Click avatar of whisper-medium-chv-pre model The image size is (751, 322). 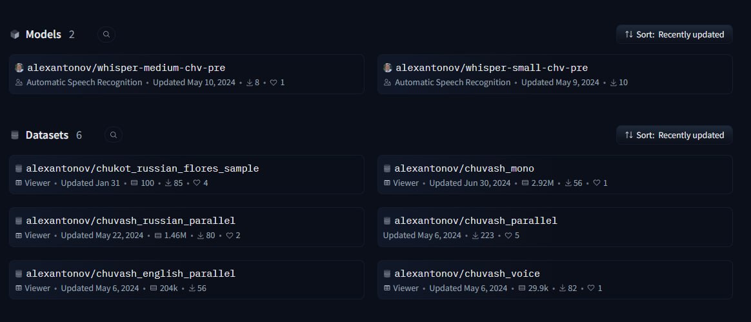[19, 68]
